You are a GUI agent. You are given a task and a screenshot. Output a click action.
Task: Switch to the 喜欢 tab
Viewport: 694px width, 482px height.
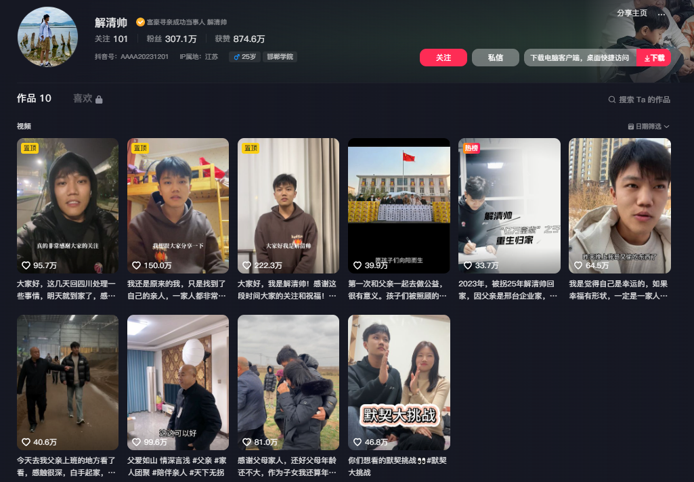pyautogui.click(x=83, y=98)
